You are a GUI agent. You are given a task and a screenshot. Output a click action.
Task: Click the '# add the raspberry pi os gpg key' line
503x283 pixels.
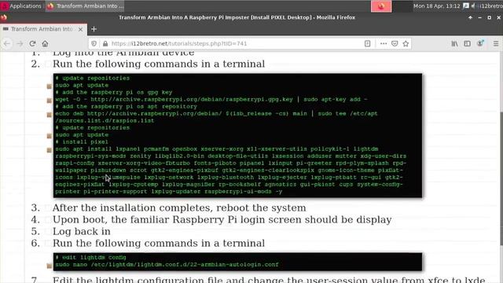(114, 93)
